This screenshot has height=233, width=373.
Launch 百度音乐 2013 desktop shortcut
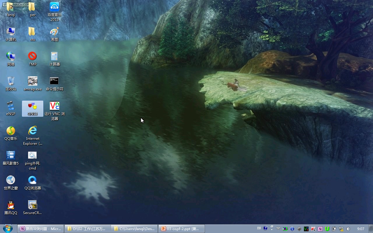(x=54, y=12)
